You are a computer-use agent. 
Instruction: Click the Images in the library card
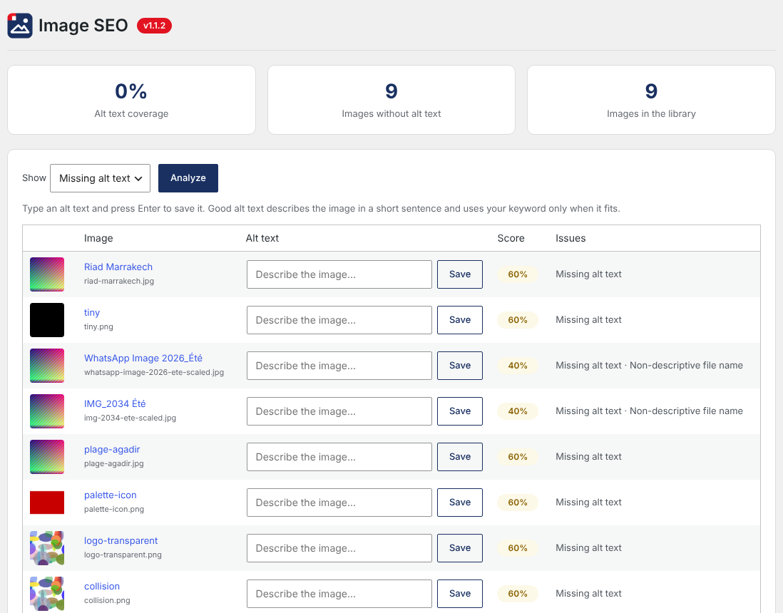click(x=651, y=100)
